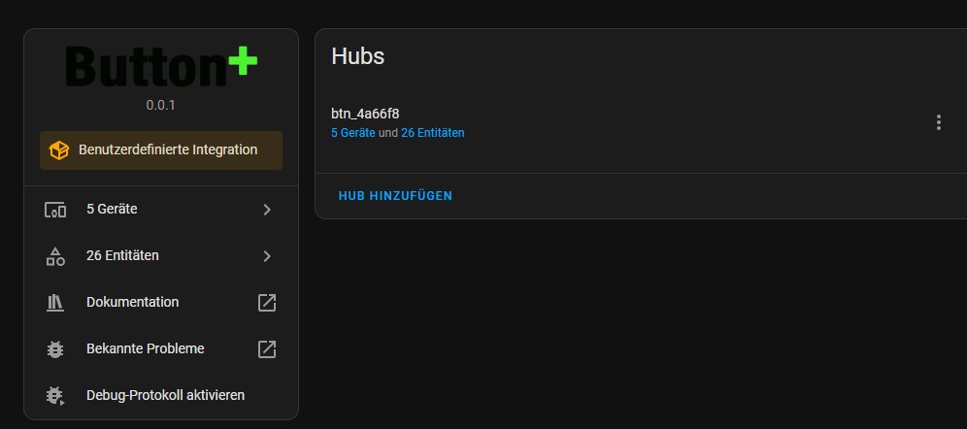Click the bug-play icon for Debug-Protokoll
The image size is (967, 429).
coord(55,396)
